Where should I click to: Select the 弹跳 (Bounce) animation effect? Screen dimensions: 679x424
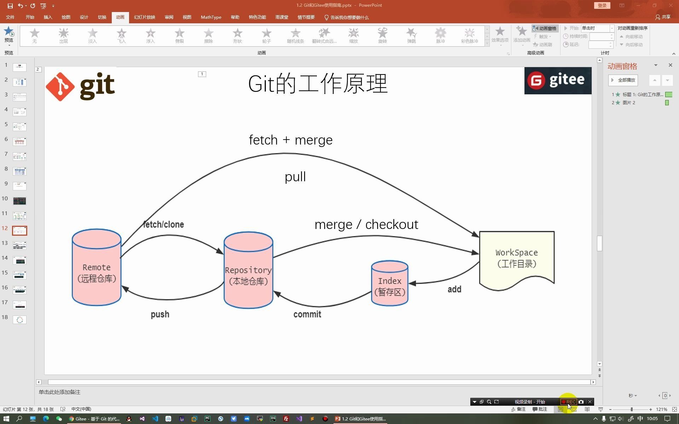[x=411, y=35]
